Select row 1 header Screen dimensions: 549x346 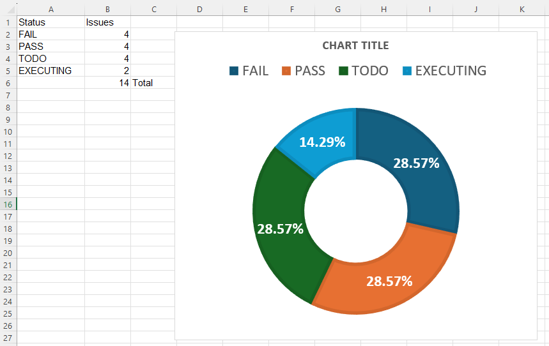8,22
